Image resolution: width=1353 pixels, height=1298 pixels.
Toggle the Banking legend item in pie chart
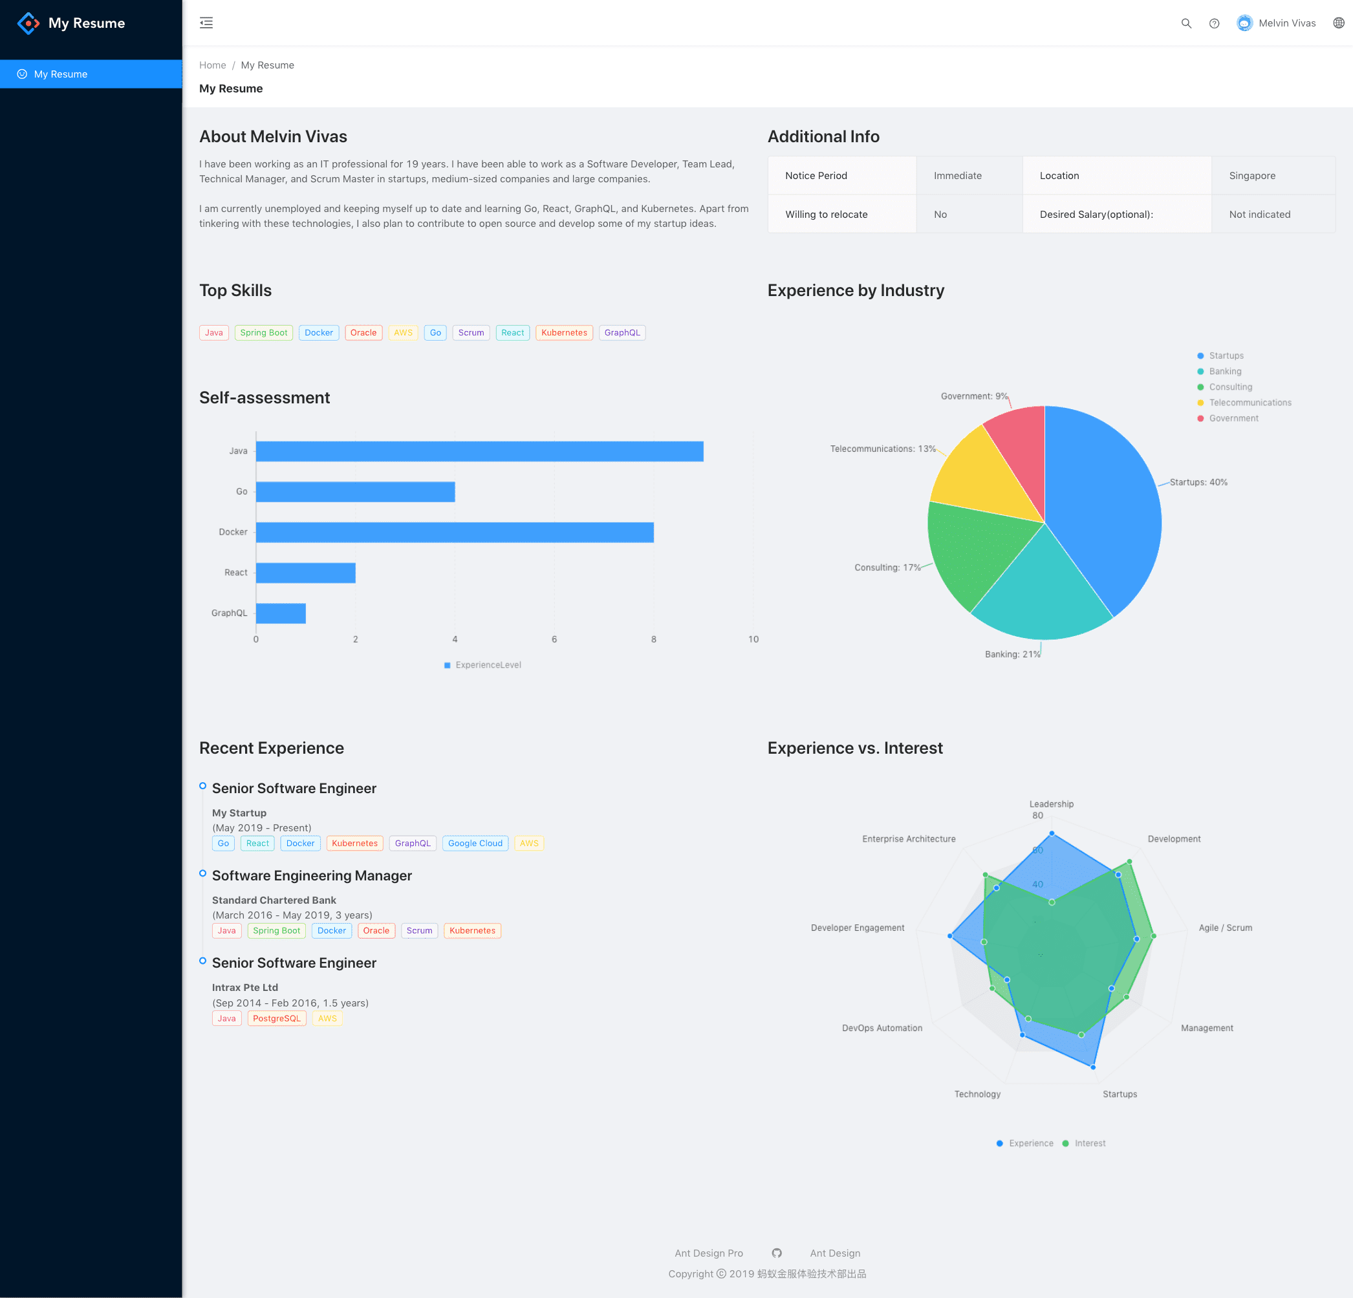click(1218, 371)
